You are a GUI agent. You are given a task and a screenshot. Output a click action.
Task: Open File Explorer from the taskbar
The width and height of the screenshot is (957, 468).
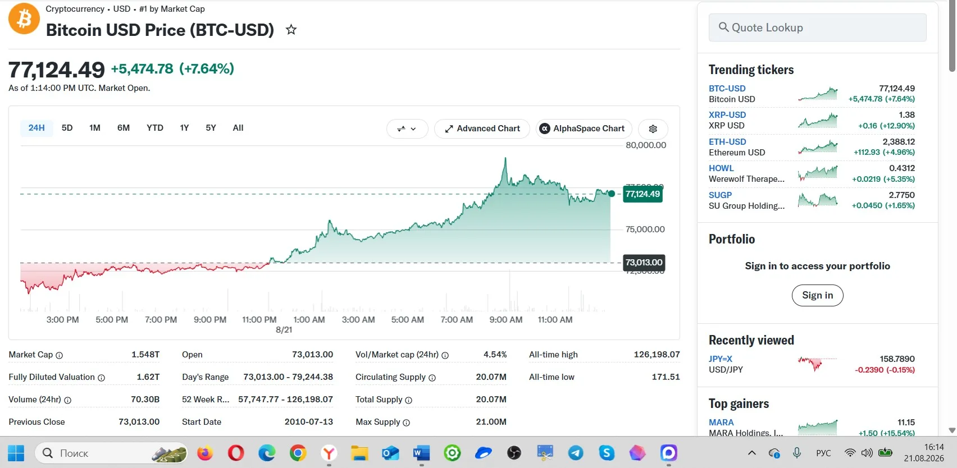pos(359,453)
